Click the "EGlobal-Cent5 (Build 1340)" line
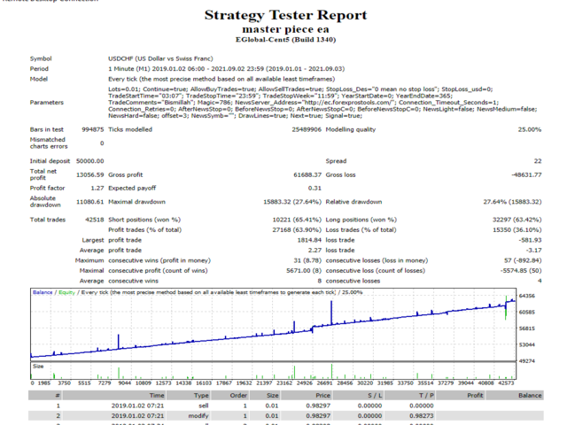Image resolution: width=567 pixels, height=425 pixels. point(285,40)
